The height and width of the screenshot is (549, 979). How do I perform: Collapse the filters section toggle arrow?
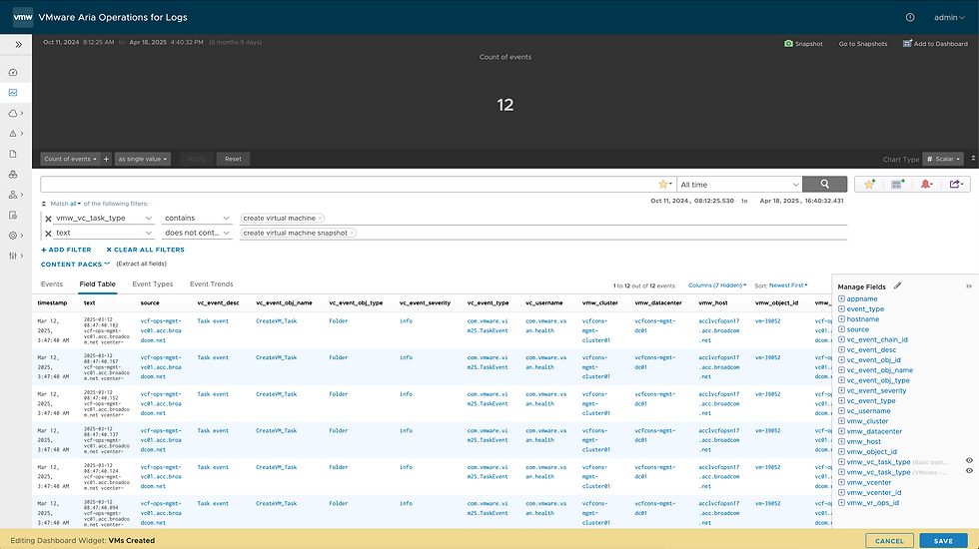pyautogui.click(x=44, y=204)
